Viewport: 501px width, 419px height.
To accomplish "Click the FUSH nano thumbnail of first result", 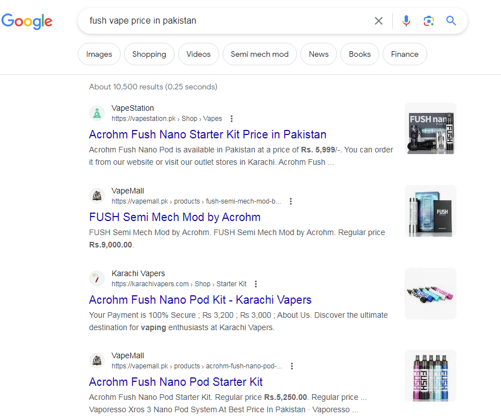I will pyautogui.click(x=431, y=128).
